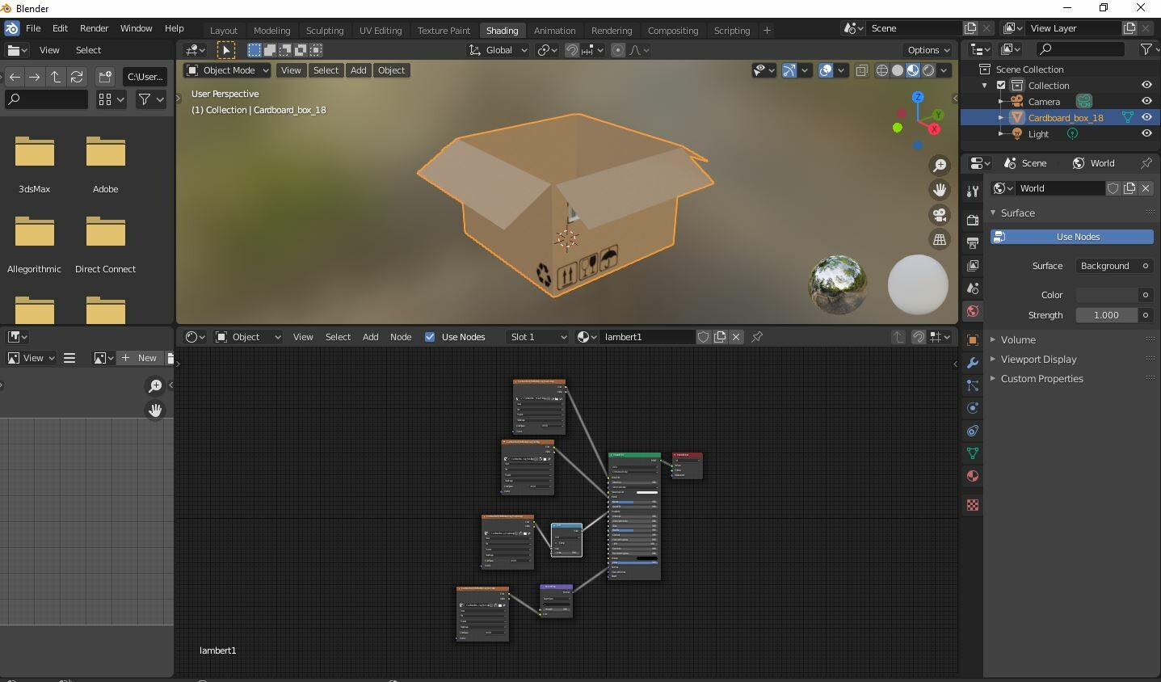The image size is (1161, 682).
Task: Adjust the Strength value slider to change 1.000
Action: click(x=1108, y=315)
